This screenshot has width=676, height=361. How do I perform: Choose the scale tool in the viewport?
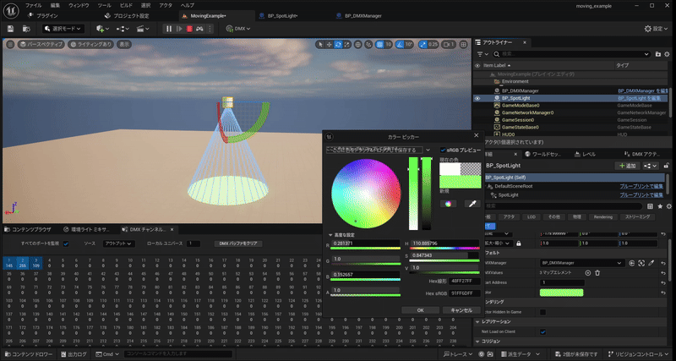pyautogui.click(x=347, y=44)
